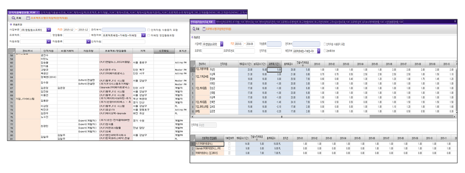Click 과부족(기간) column header in right grid

[x=274, y=64]
